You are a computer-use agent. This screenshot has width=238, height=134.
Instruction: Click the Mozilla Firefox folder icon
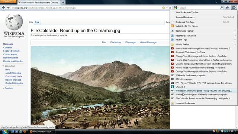(x=172, y=44)
